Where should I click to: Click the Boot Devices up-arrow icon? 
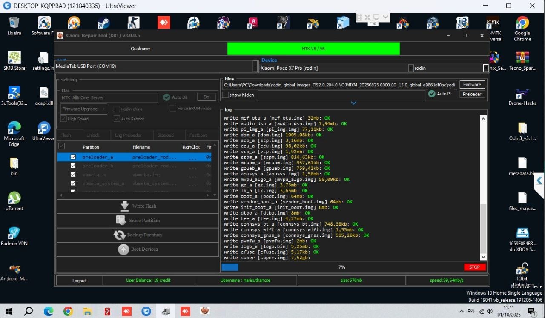tap(123, 249)
